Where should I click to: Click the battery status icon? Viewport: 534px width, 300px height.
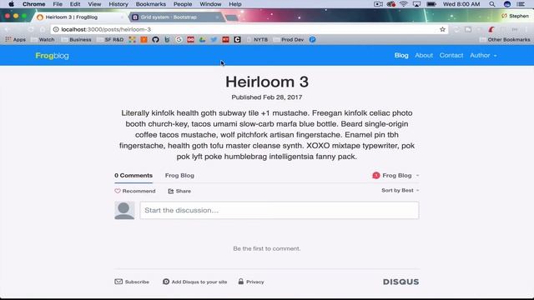[x=431, y=4]
